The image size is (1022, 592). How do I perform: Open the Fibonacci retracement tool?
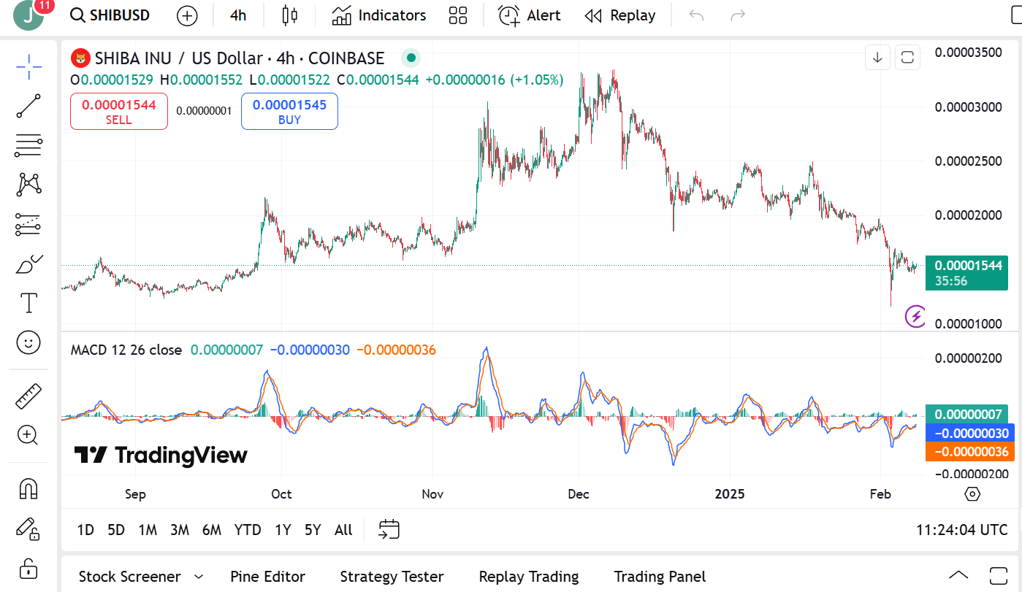point(28,145)
